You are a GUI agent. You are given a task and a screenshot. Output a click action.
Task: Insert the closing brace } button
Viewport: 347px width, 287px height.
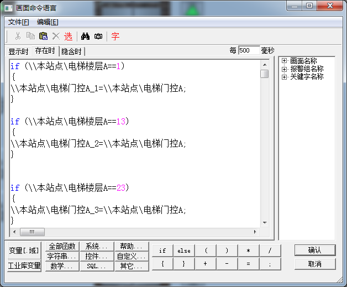click(x=184, y=264)
